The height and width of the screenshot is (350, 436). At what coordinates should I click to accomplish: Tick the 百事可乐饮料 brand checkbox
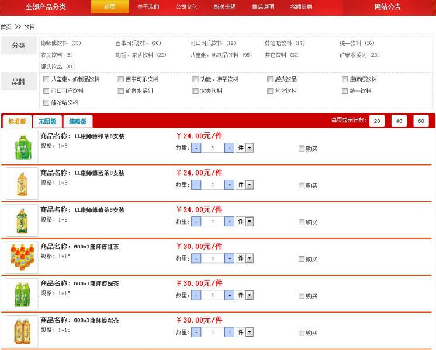(120, 79)
